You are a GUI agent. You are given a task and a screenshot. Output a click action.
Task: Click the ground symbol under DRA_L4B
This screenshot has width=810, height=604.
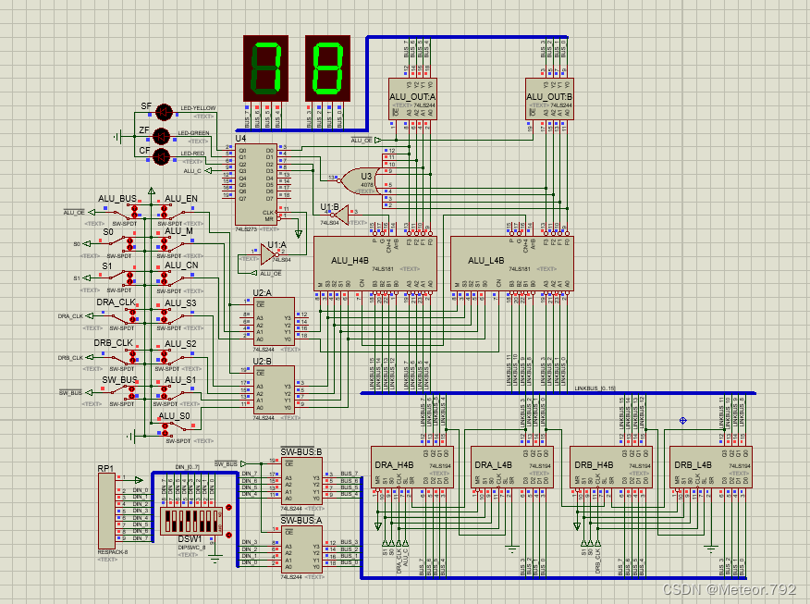[x=511, y=549]
